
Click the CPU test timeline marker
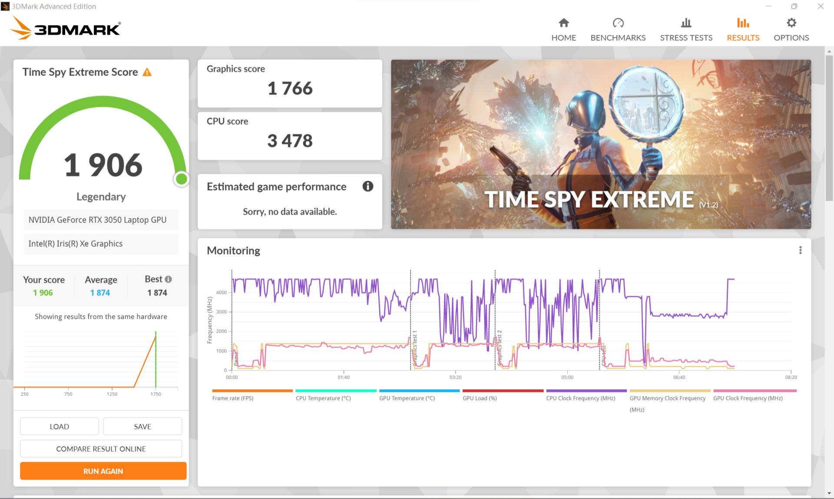[603, 355]
